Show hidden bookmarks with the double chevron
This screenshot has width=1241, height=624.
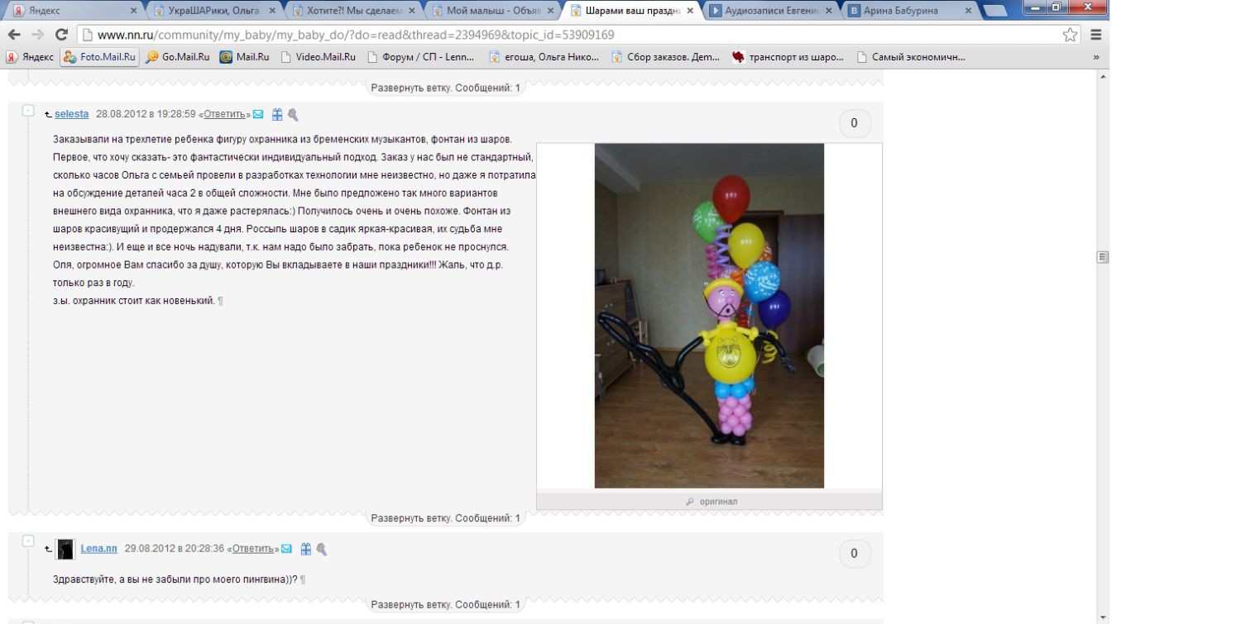[x=1096, y=57]
